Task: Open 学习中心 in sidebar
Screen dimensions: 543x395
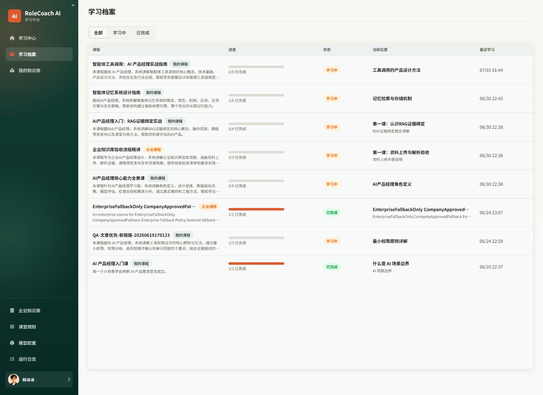Action: click(39, 38)
